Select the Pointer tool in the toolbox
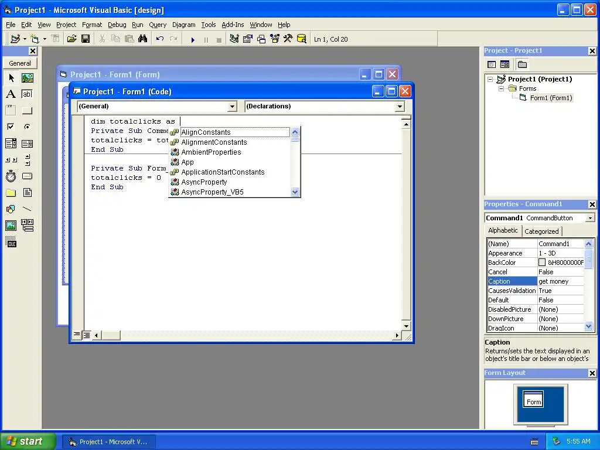 coord(11,78)
